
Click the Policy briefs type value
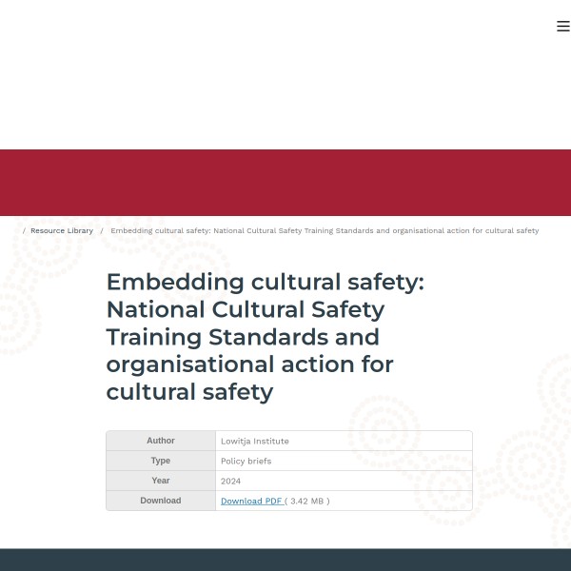point(246,462)
